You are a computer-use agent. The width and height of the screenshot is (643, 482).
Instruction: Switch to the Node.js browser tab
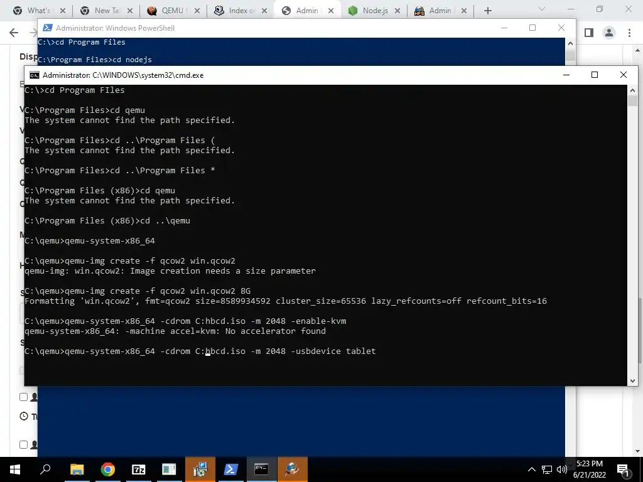click(x=375, y=11)
